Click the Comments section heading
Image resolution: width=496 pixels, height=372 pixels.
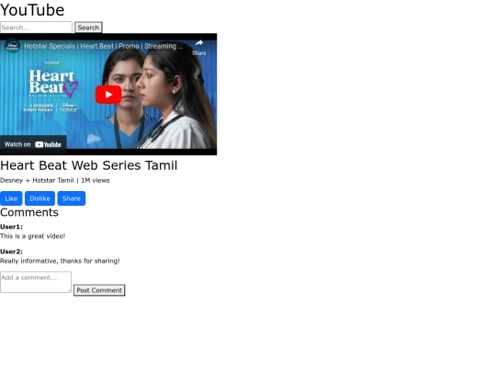[x=29, y=212]
